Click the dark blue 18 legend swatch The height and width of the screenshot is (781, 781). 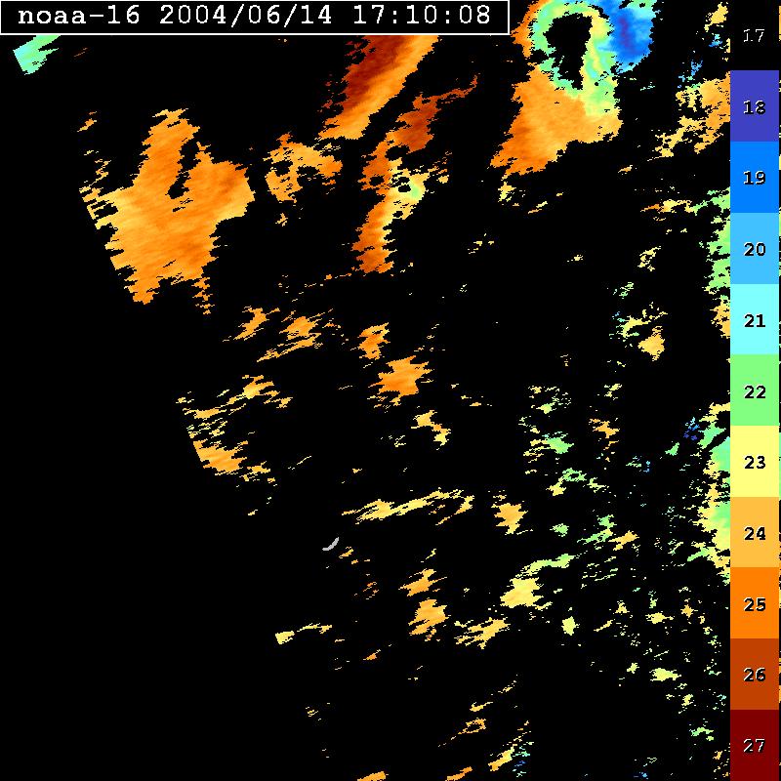tap(754, 106)
